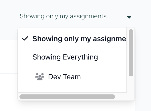
Task: Click the vertical scrollbar thumb in the list
Action: 131,53
